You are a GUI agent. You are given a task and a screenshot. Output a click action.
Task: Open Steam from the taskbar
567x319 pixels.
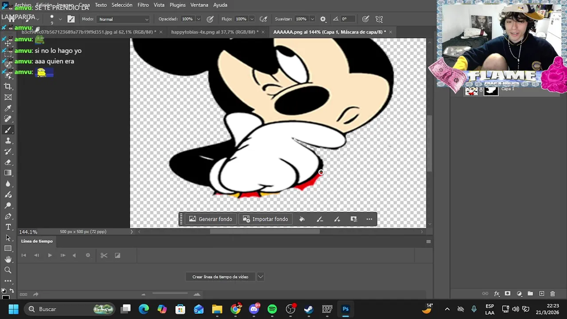(x=309, y=309)
